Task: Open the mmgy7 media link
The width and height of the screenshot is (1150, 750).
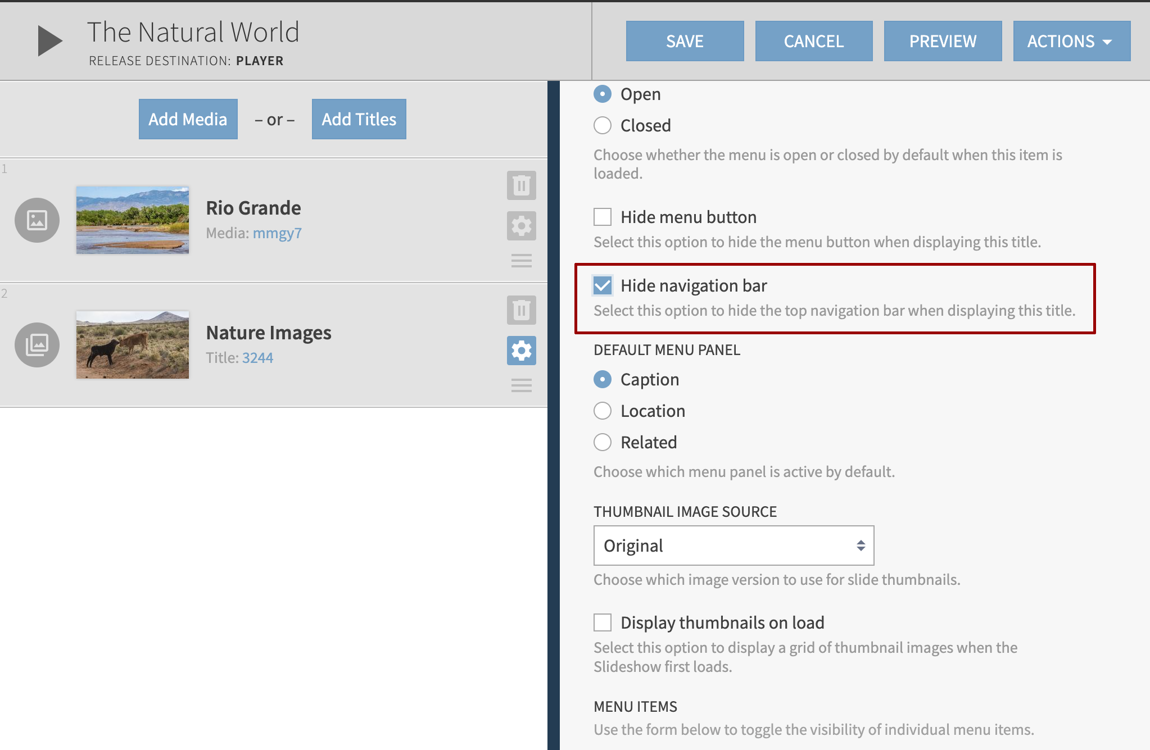Action: click(x=277, y=233)
